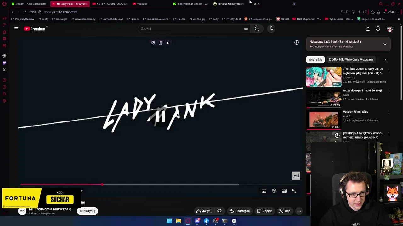The width and height of the screenshot is (403, 226).
Task: Open options for Volare - Wino, wino
Action: tap(389, 112)
